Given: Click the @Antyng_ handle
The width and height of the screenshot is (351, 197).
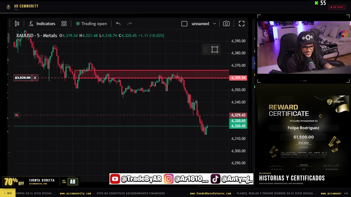Looking at the screenshot, I should click(237, 179).
